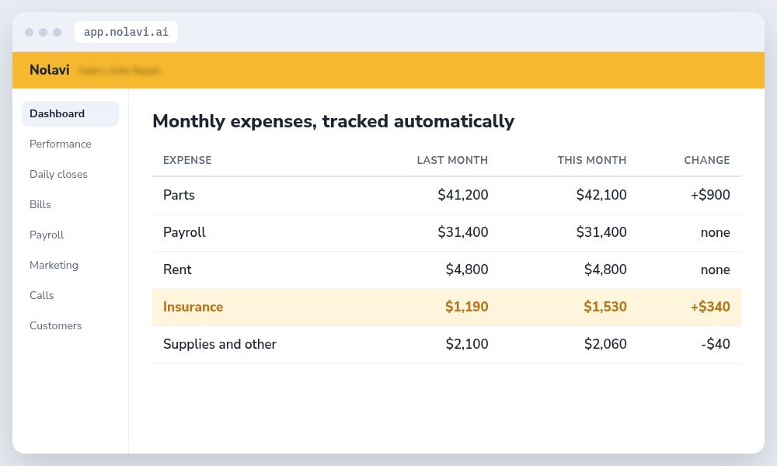Click the Monthly expenses heading

333,121
